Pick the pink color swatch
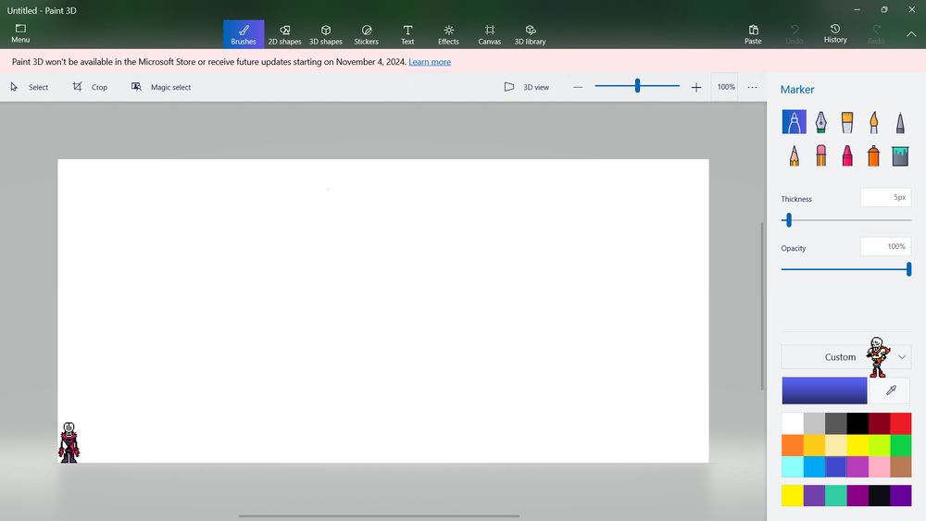 [x=880, y=466]
